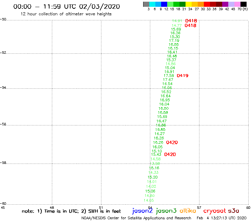The height and width of the screenshot is (221, 251).
Task: Click the bottom wave height value 14.05
Action: (x=149, y=200)
